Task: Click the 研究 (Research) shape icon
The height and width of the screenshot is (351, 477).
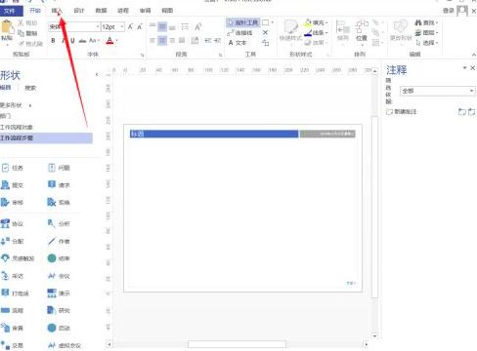Action: (52, 310)
